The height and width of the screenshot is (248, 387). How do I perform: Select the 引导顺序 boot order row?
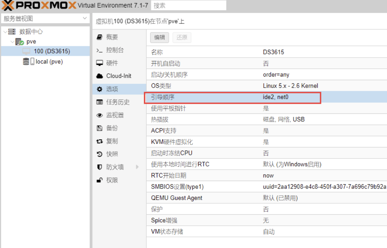point(232,97)
